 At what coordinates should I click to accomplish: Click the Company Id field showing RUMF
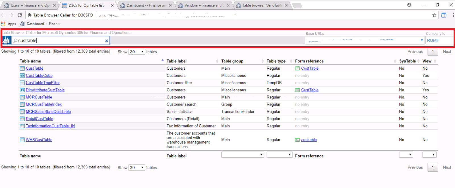pos(439,40)
